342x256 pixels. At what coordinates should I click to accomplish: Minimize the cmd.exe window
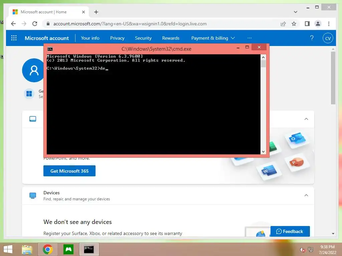click(238, 47)
